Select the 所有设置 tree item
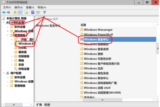This screenshot has width=160, height=107. (x=24, y=69)
